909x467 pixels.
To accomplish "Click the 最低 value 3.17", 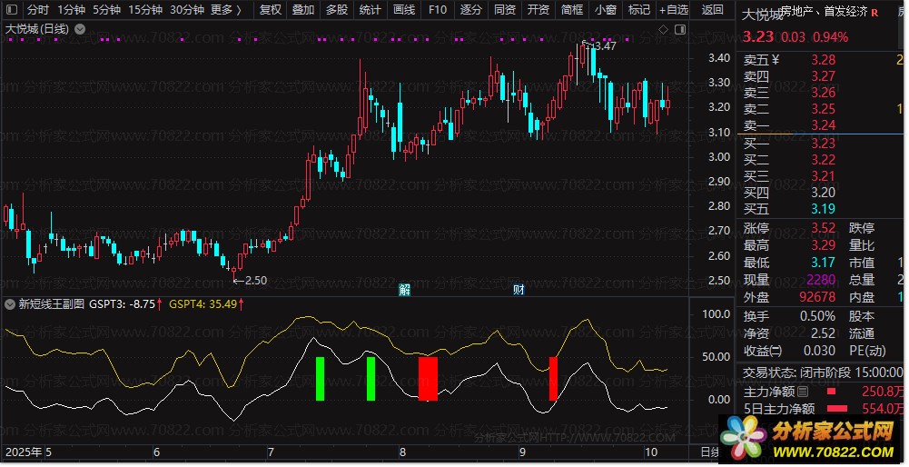I will point(824,263).
